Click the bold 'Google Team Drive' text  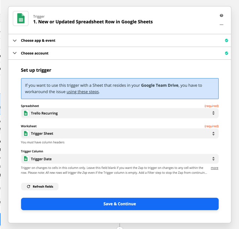[x=160, y=85]
